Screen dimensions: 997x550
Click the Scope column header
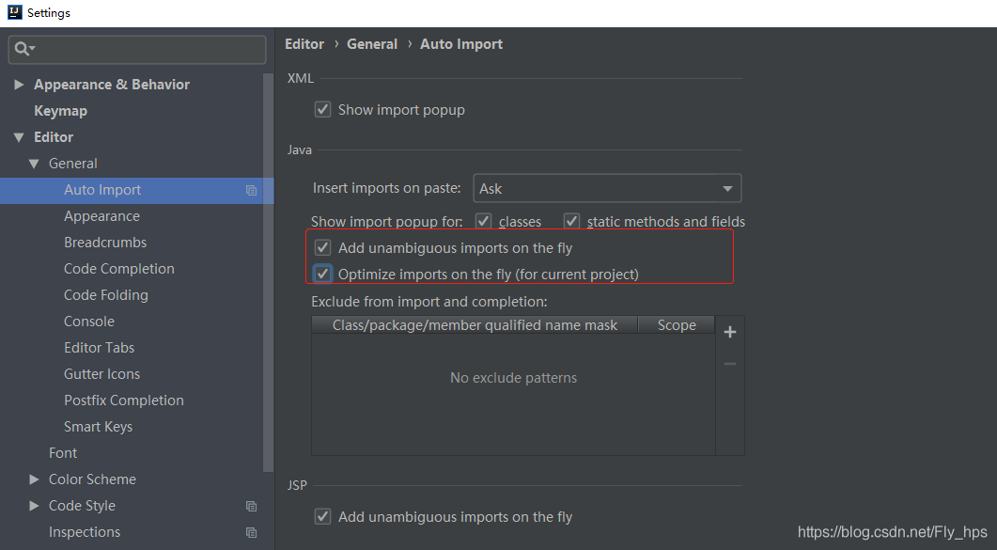tap(677, 325)
